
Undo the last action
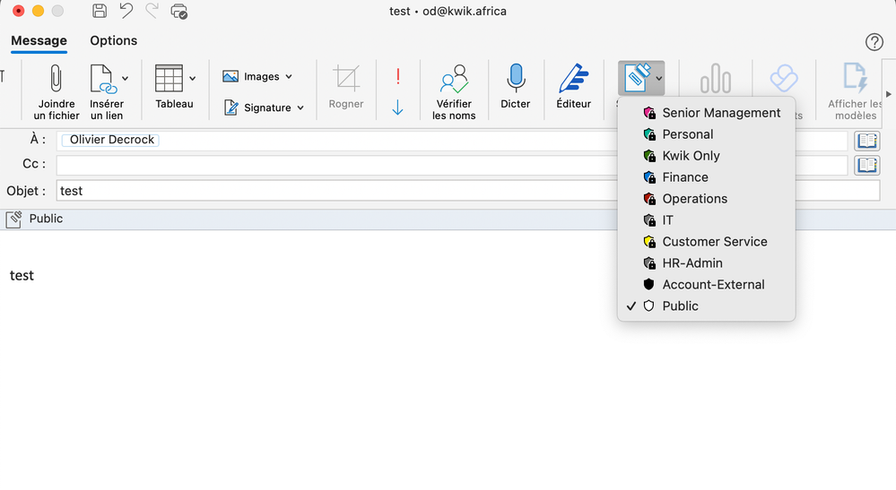coord(126,11)
